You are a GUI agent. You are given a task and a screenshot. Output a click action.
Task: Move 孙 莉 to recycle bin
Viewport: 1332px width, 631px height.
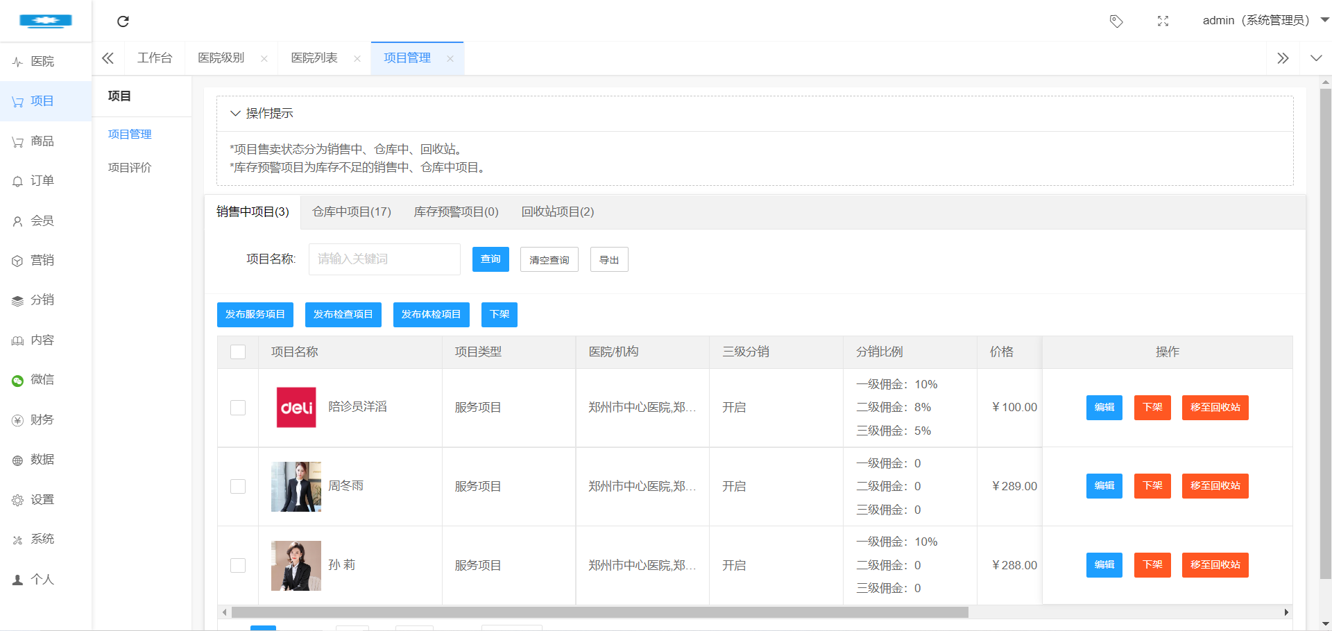pos(1215,565)
